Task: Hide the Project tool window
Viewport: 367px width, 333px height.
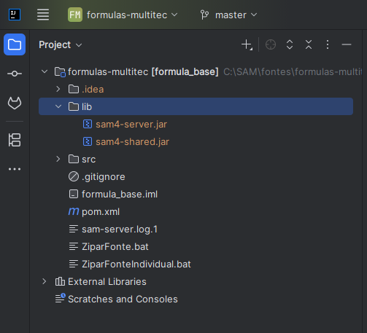Action: point(347,44)
